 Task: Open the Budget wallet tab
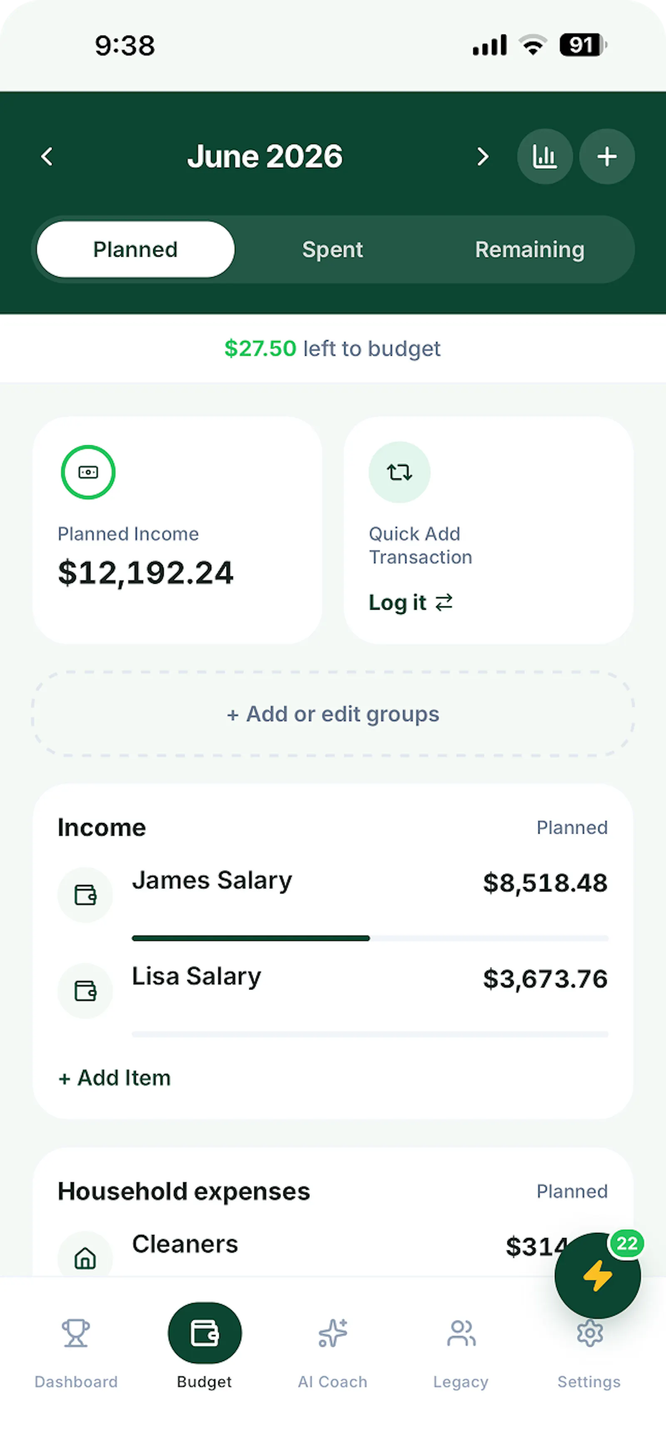205,1347
